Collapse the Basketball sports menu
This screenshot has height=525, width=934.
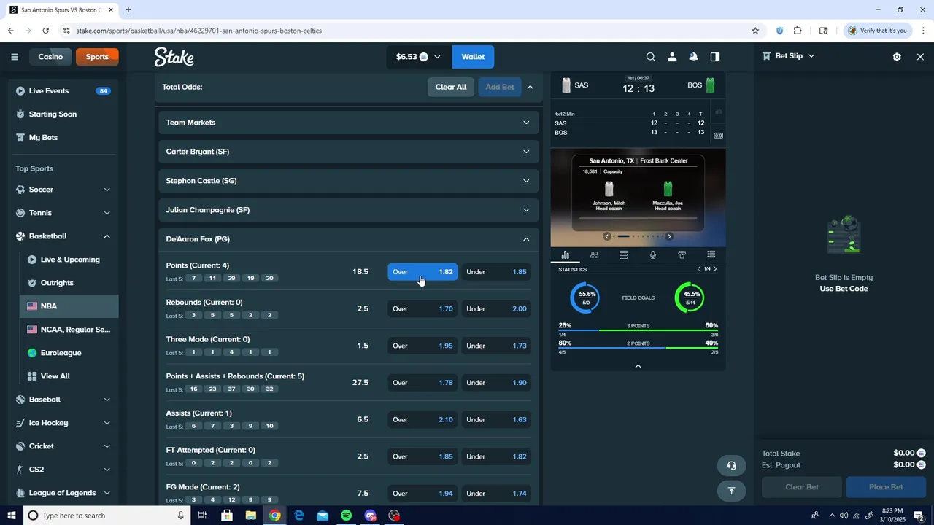click(63, 236)
